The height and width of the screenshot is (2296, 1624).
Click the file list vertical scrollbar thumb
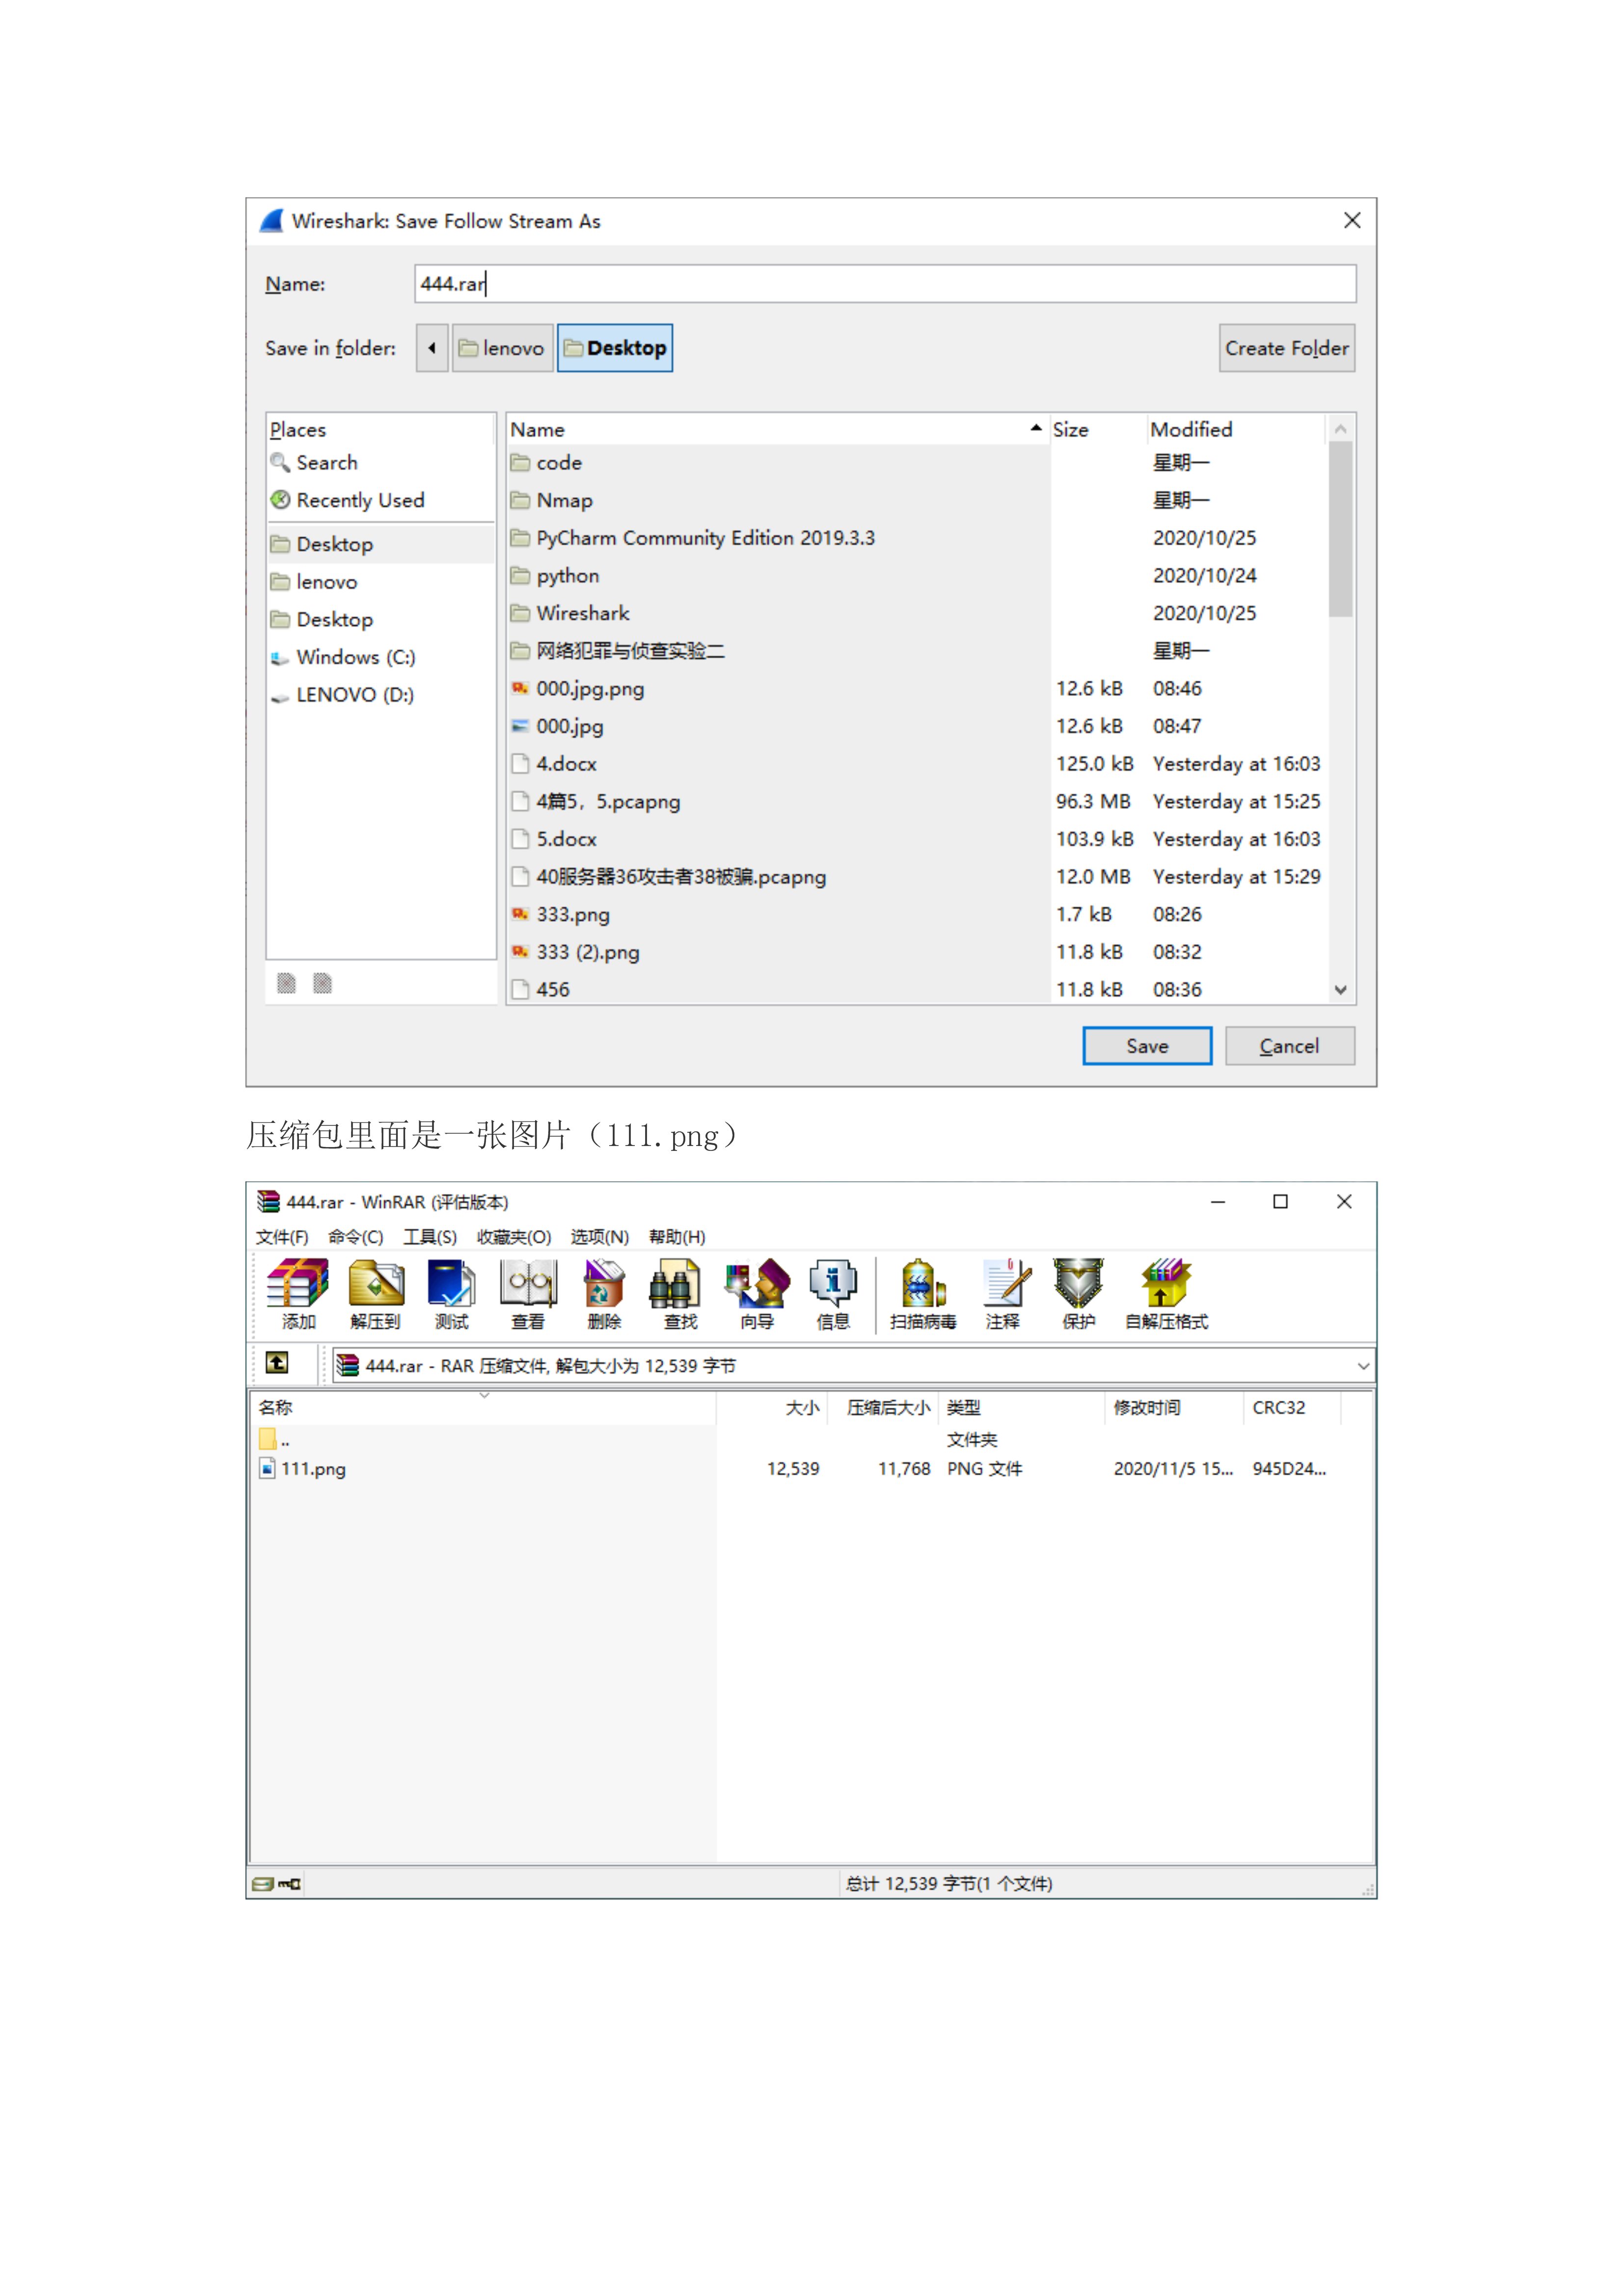1340,530
